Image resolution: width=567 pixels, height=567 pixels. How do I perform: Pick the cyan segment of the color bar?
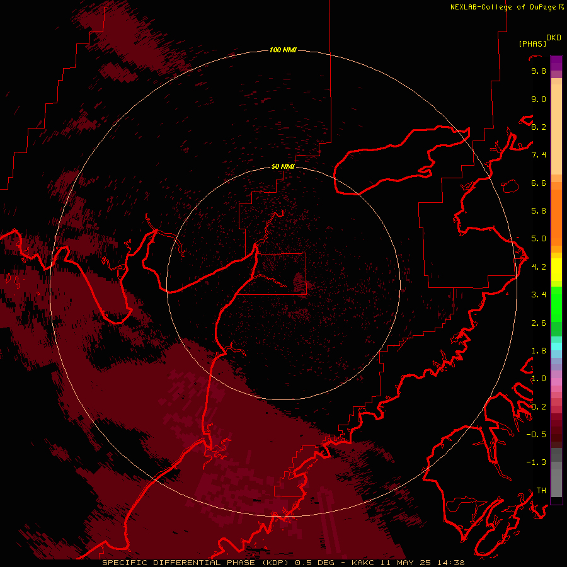556,346
